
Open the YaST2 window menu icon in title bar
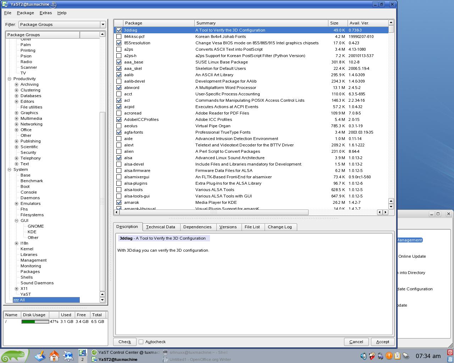[x=5, y=4]
